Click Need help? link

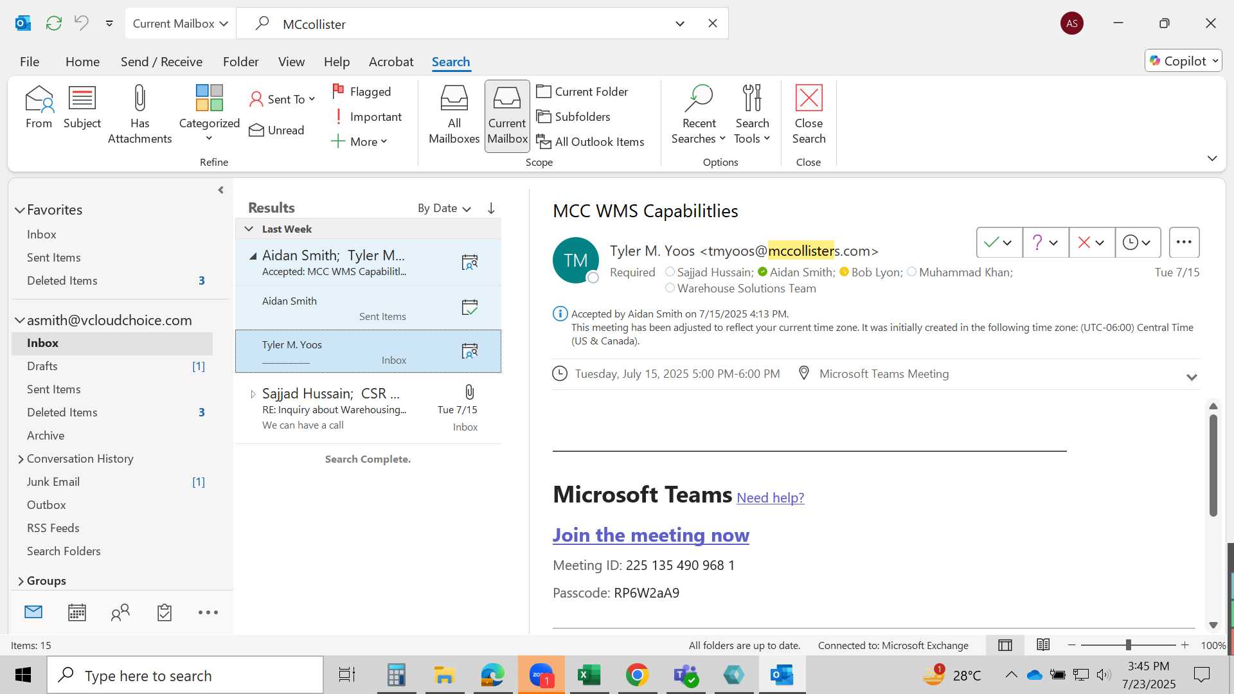[770, 497]
